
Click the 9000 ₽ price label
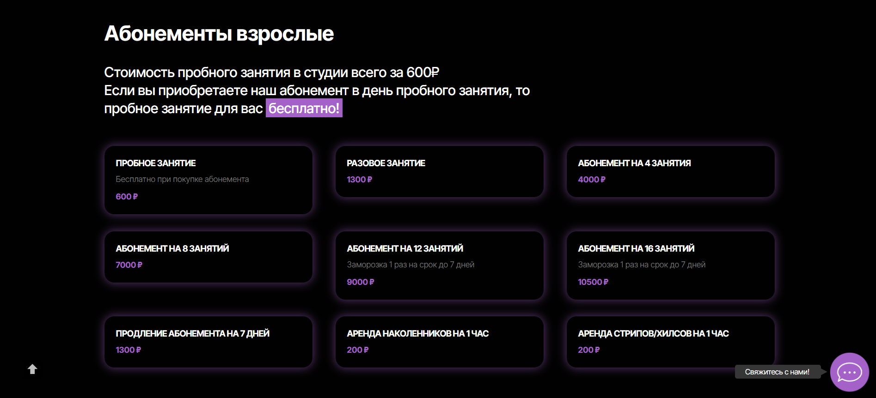(x=361, y=282)
